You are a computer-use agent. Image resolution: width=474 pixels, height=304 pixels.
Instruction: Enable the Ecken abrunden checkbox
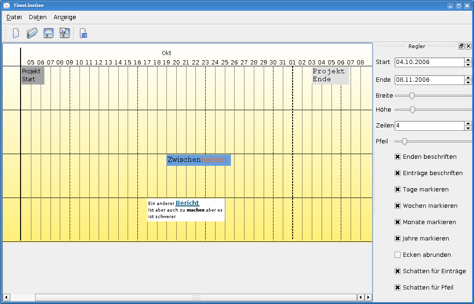(398, 255)
